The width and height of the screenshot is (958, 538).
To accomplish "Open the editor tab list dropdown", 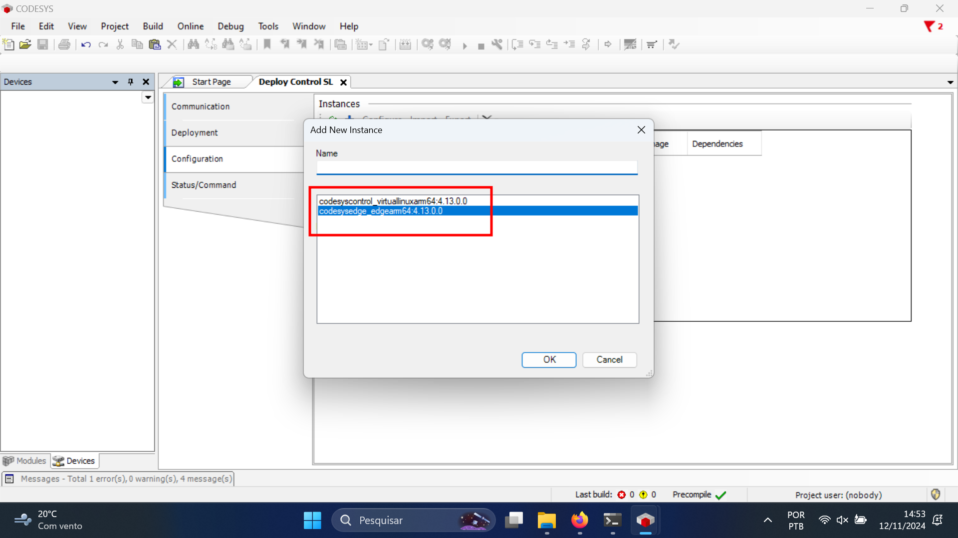I will tap(950, 82).
